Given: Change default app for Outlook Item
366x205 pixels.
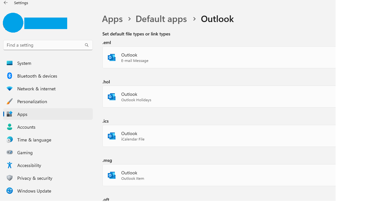Looking at the screenshot, I should point(219,175).
